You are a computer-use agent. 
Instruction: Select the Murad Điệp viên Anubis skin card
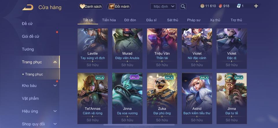[127, 48]
